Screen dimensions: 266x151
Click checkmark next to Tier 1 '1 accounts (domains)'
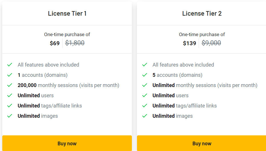tap(10, 75)
